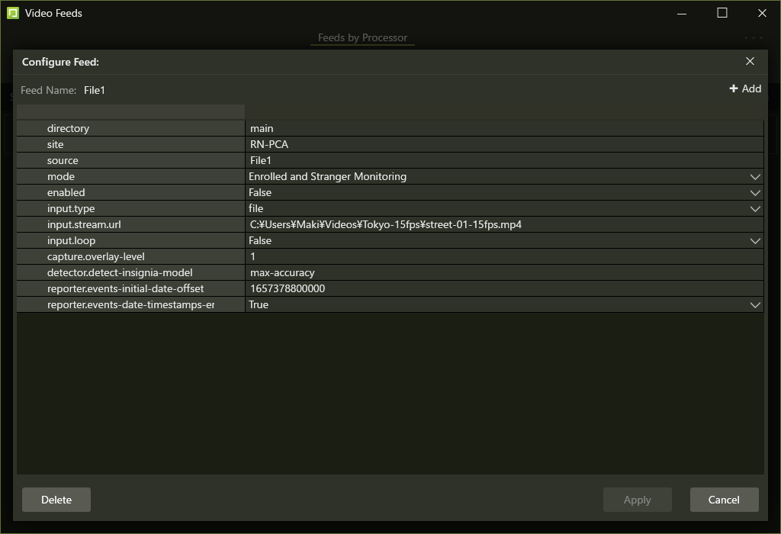Click the Apply button
781x534 pixels.
pos(637,500)
